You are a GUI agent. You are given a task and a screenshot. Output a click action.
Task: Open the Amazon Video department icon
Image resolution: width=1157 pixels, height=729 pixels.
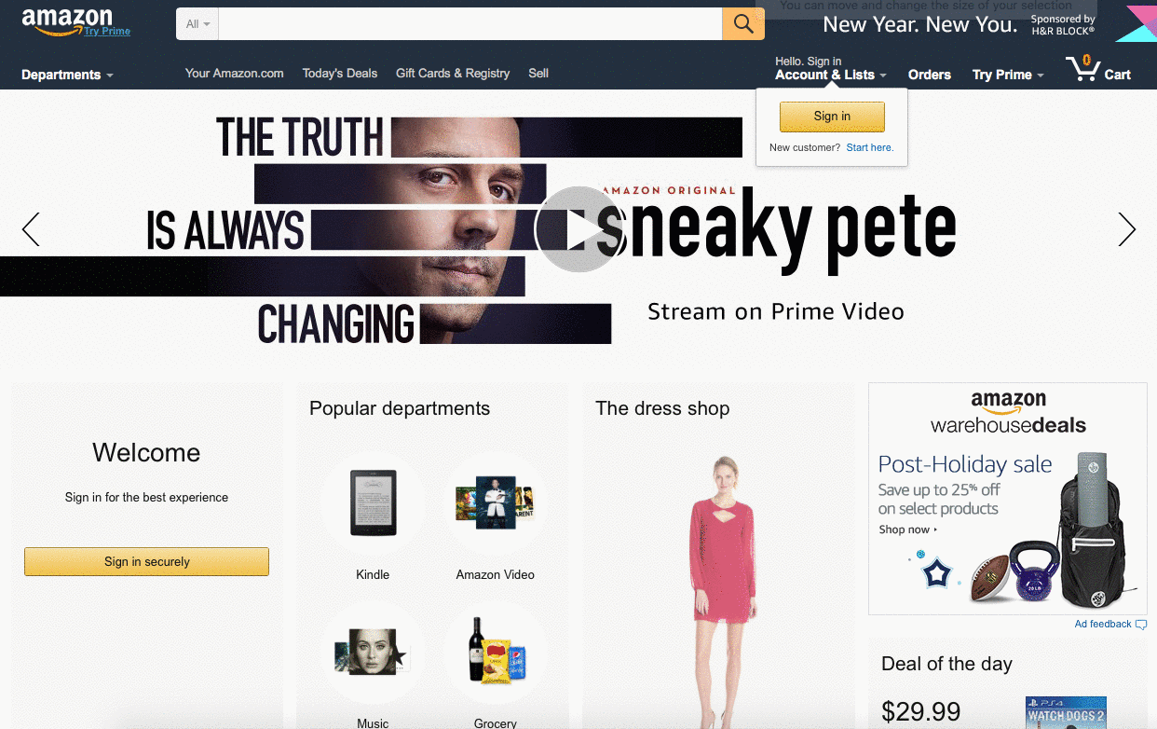pos(496,503)
